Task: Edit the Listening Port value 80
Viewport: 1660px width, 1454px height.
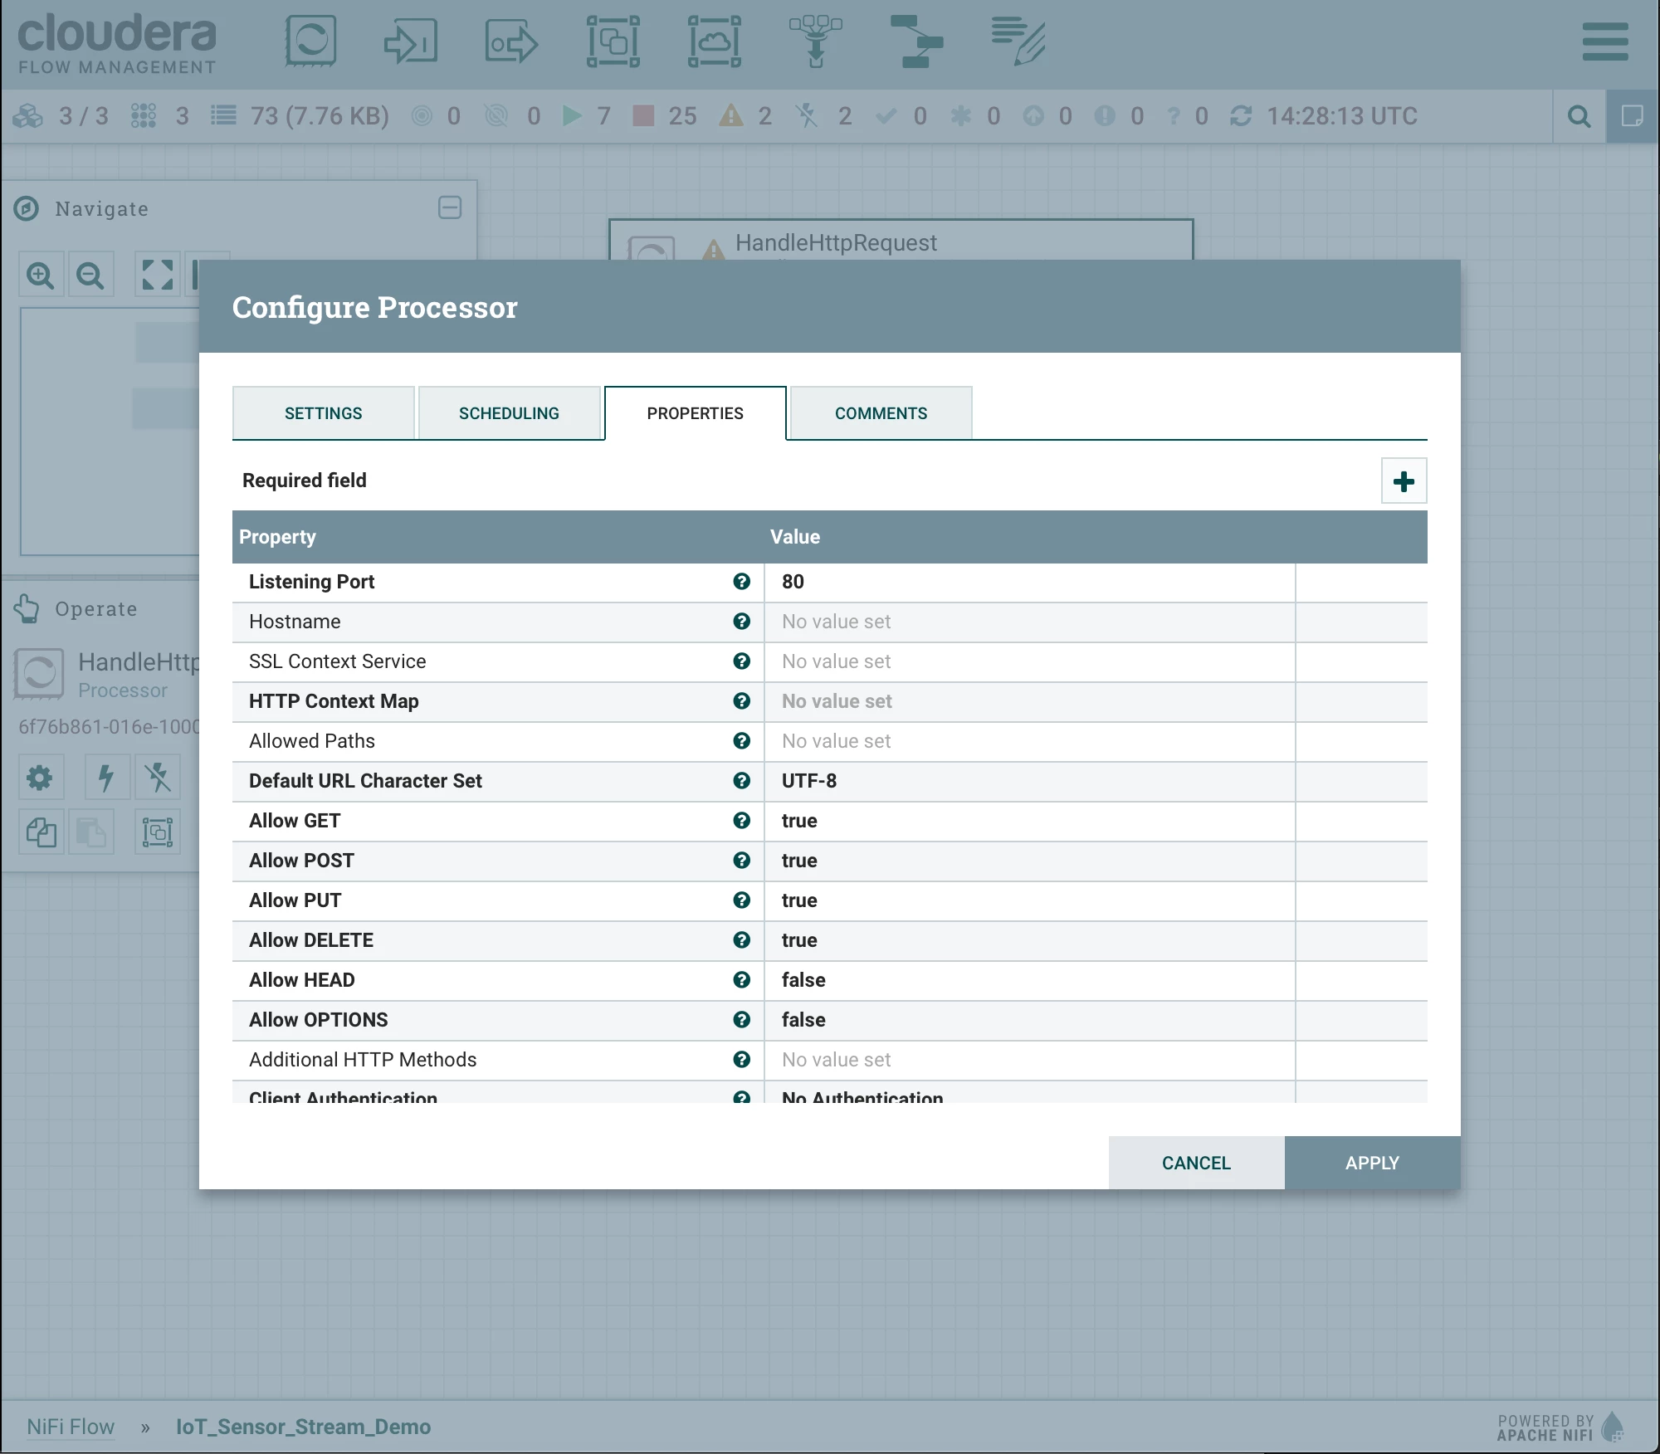Action: pos(1029,582)
